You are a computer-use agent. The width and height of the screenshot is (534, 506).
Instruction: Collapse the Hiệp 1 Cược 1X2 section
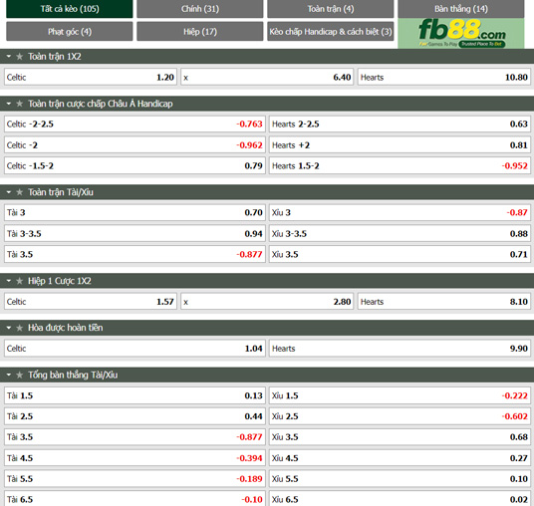tap(9, 281)
